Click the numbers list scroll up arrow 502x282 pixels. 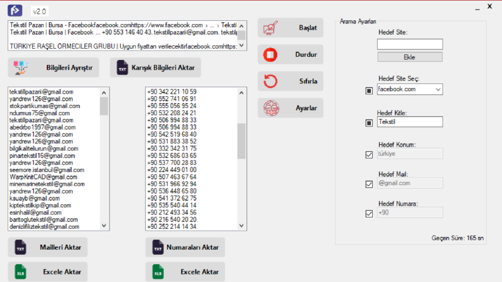coord(241,93)
